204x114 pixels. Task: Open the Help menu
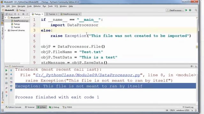pyautogui.click(x=71, y=6)
